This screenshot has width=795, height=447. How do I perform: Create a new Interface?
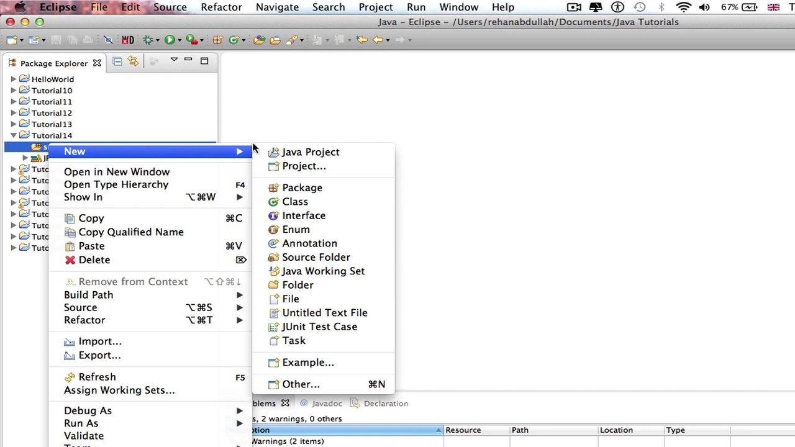[x=323, y=215]
